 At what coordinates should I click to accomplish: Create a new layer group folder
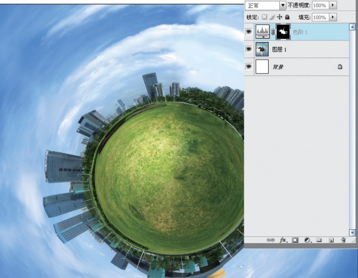(319, 240)
